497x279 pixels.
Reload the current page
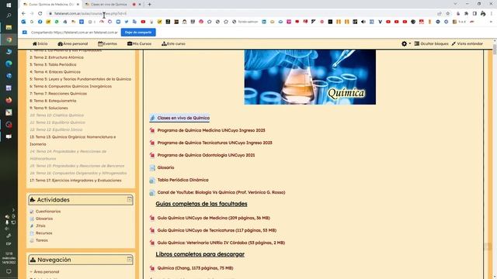(x=40, y=14)
